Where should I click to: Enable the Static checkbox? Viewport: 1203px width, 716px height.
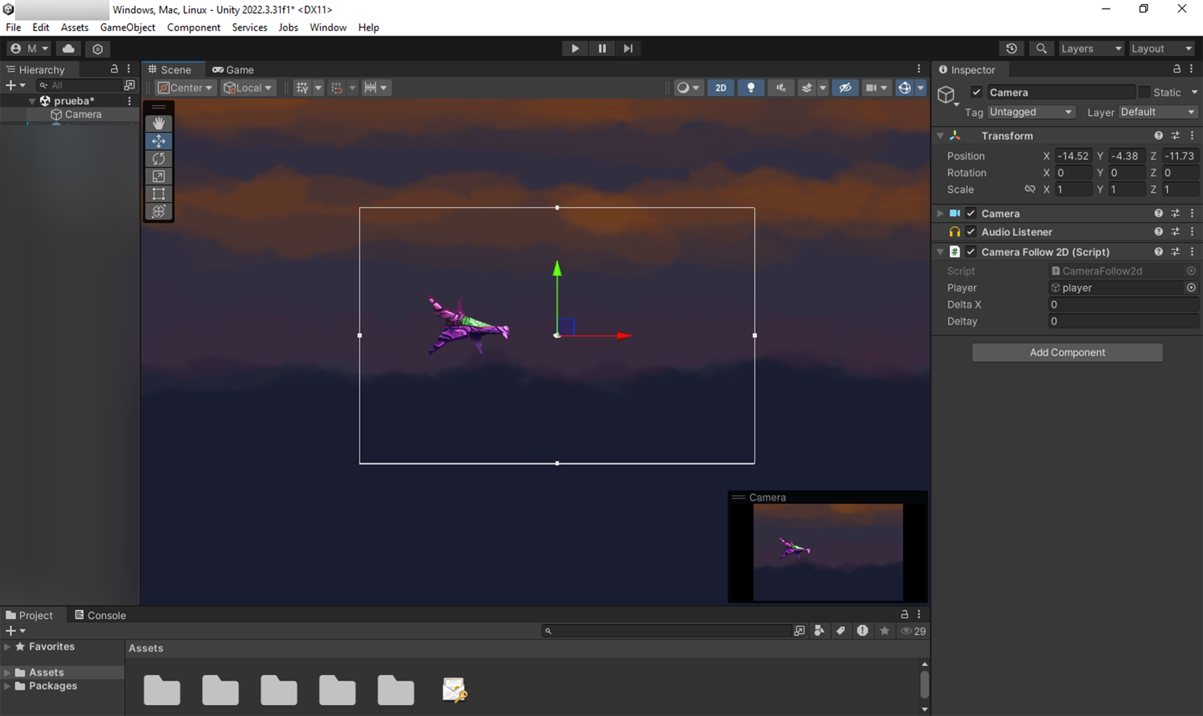[1144, 92]
